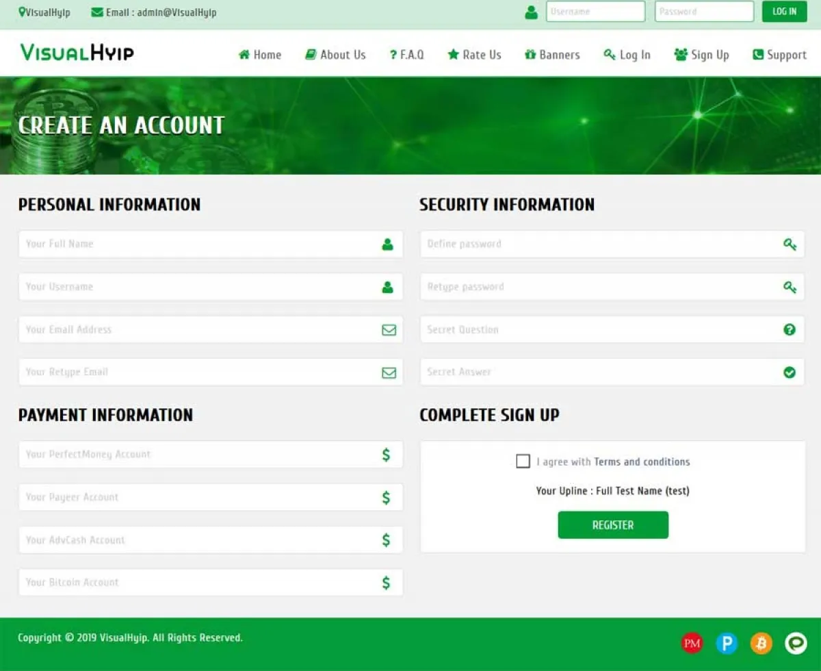This screenshot has height=671, width=821.
Task: Click the red PM Perfect Money footer icon
Action: tap(692, 643)
